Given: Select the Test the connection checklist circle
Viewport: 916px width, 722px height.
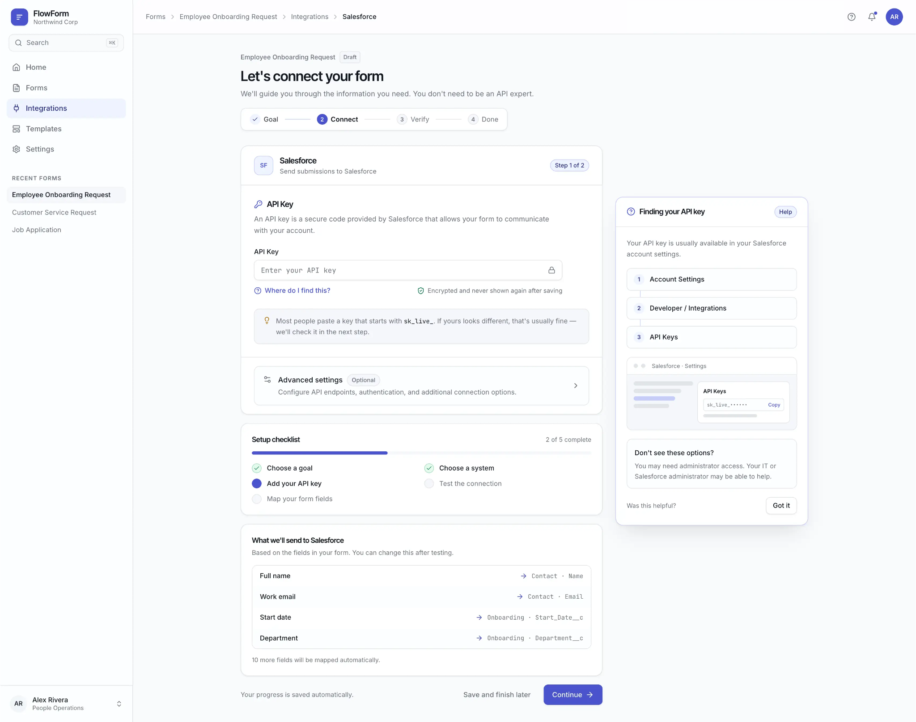Looking at the screenshot, I should (x=429, y=483).
